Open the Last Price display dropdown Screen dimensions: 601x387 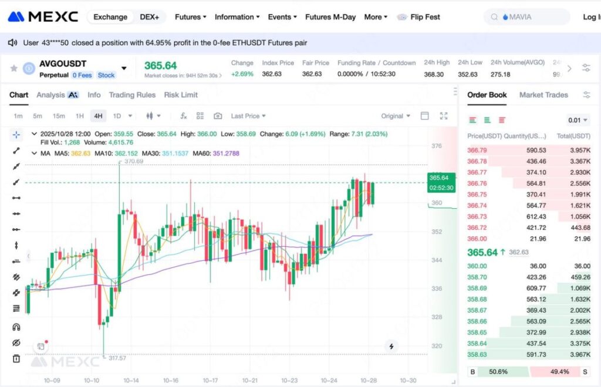coord(247,116)
